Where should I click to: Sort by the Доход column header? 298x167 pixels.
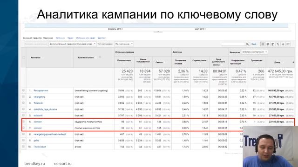tap(277, 62)
